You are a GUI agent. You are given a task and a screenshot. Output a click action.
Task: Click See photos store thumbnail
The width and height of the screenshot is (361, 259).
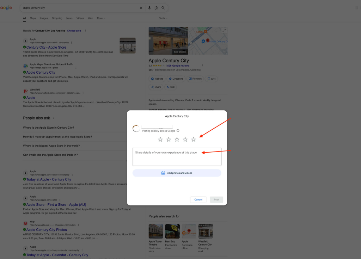(168, 41)
